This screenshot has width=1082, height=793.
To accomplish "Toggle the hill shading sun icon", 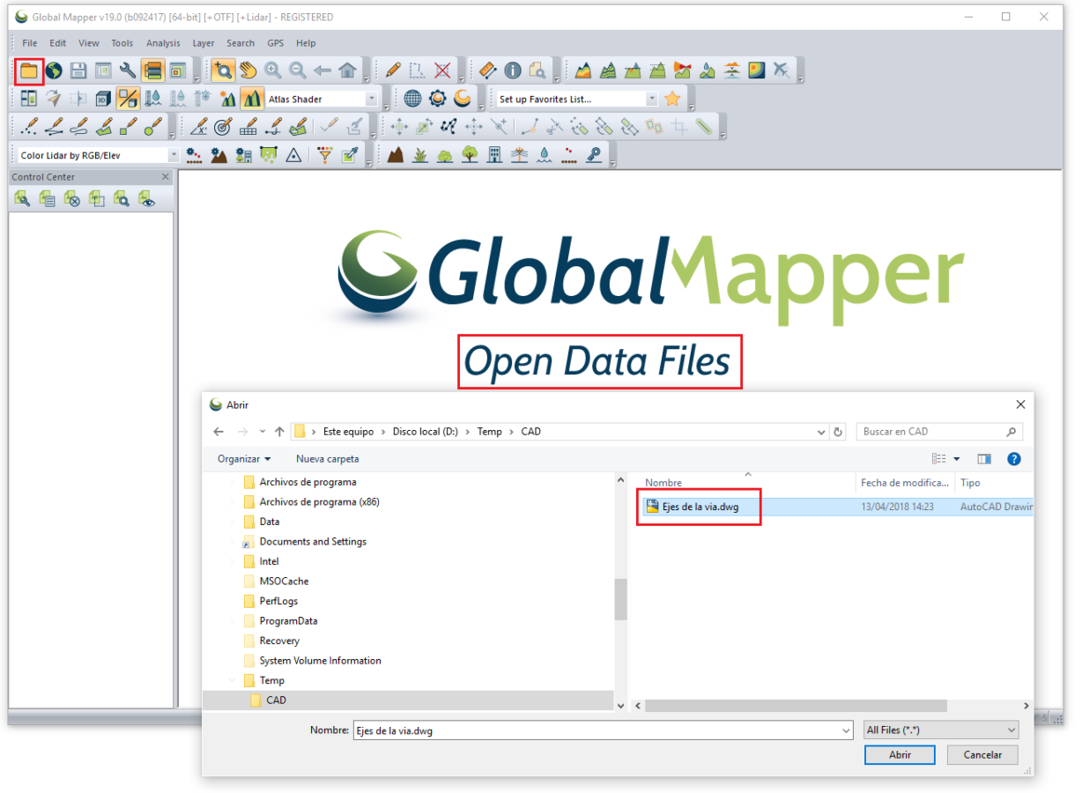I will click(227, 98).
